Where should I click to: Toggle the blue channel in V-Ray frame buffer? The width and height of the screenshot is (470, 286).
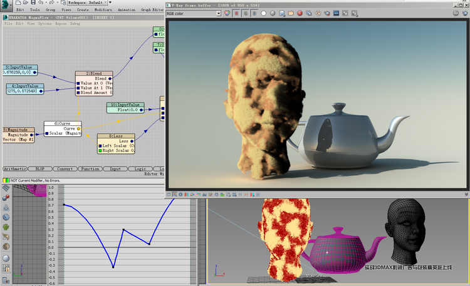click(254, 13)
